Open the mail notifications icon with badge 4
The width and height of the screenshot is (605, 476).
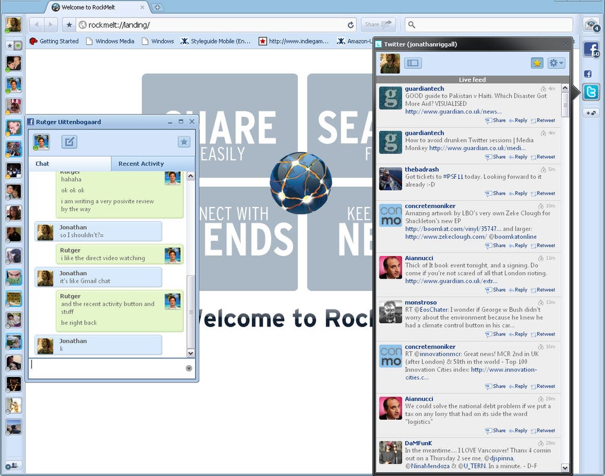[x=591, y=25]
